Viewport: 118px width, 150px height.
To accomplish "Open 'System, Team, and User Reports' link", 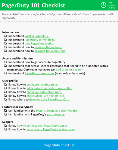I will pyautogui.click(x=57, y=111).
